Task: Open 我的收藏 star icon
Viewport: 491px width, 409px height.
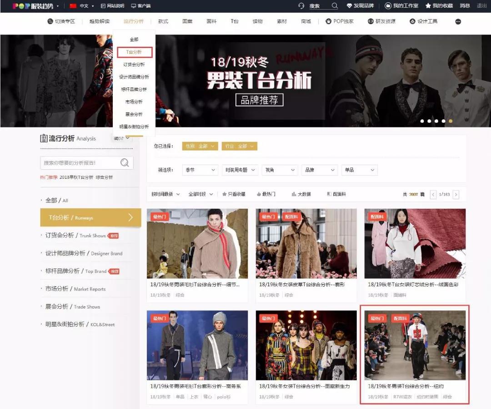Action: pos(428,5)
